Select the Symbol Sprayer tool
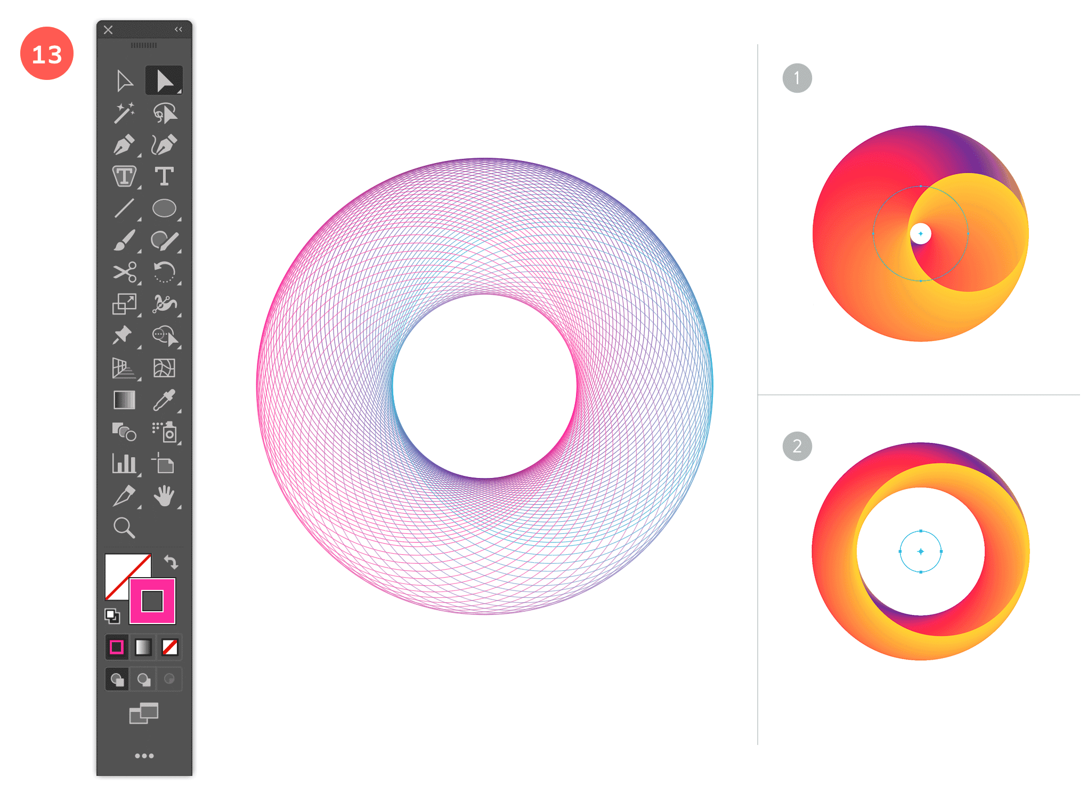This screenshot has width=1087, height=794. 165,432
